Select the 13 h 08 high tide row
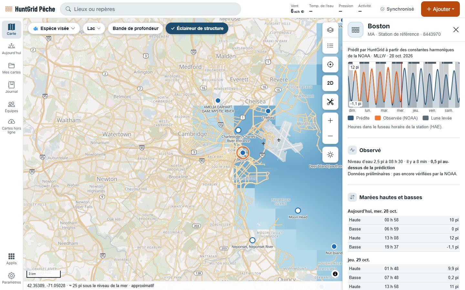 point(404,238)
